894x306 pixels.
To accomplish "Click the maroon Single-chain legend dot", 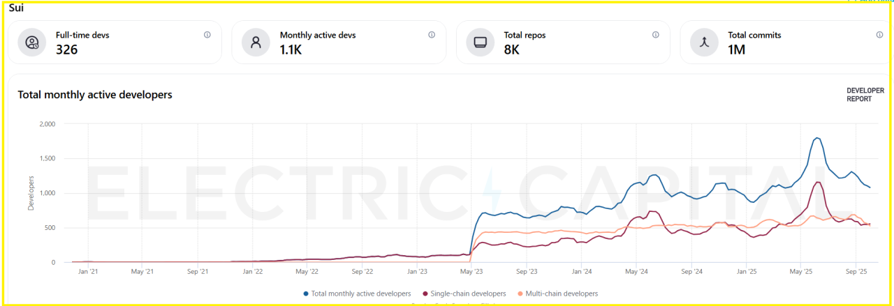I will (425, 293).
